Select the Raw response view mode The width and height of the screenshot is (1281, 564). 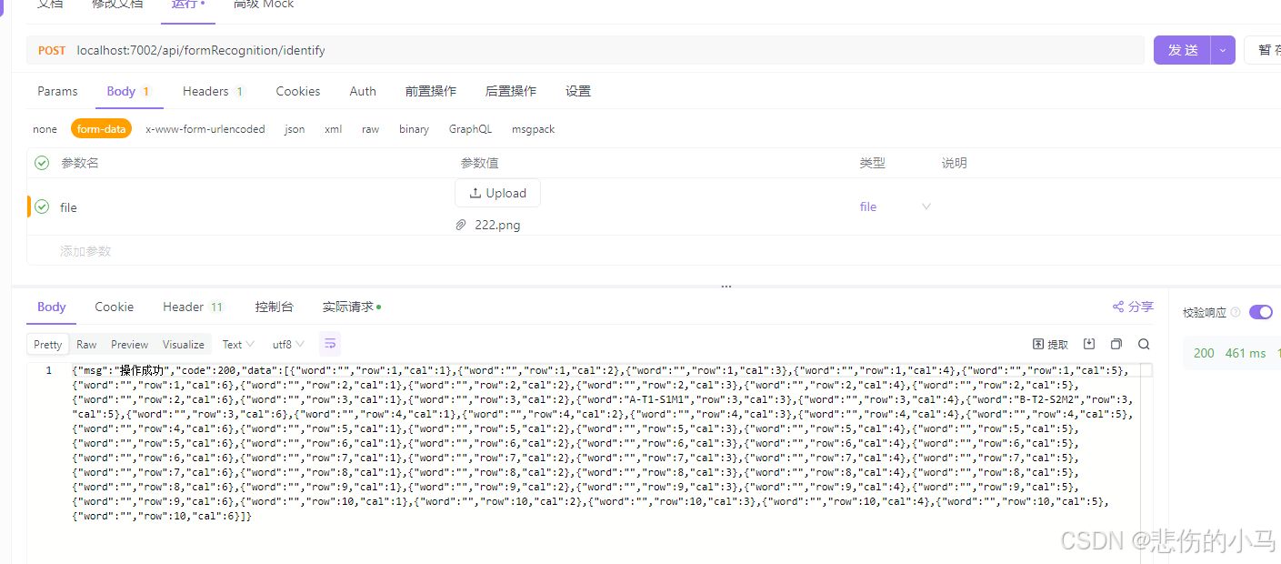85,343
